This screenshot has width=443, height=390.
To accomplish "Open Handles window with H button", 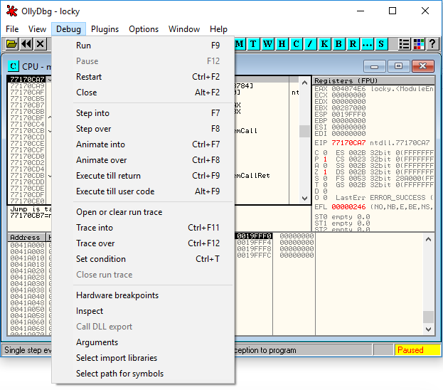I will [282, 44].
